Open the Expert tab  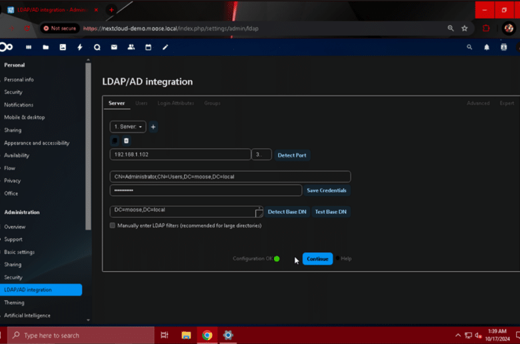[x=507, y=103]
